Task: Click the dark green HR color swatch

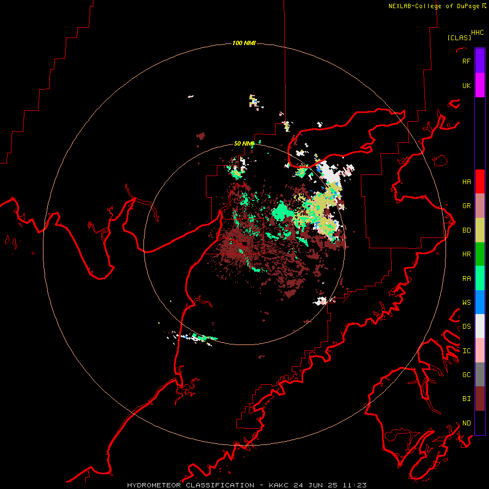Action: 480,254
